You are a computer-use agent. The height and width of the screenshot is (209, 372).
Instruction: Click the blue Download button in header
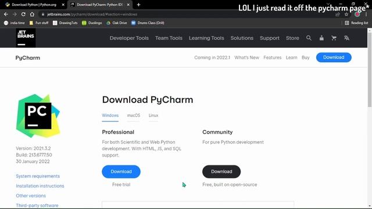(x=334, y=57)
